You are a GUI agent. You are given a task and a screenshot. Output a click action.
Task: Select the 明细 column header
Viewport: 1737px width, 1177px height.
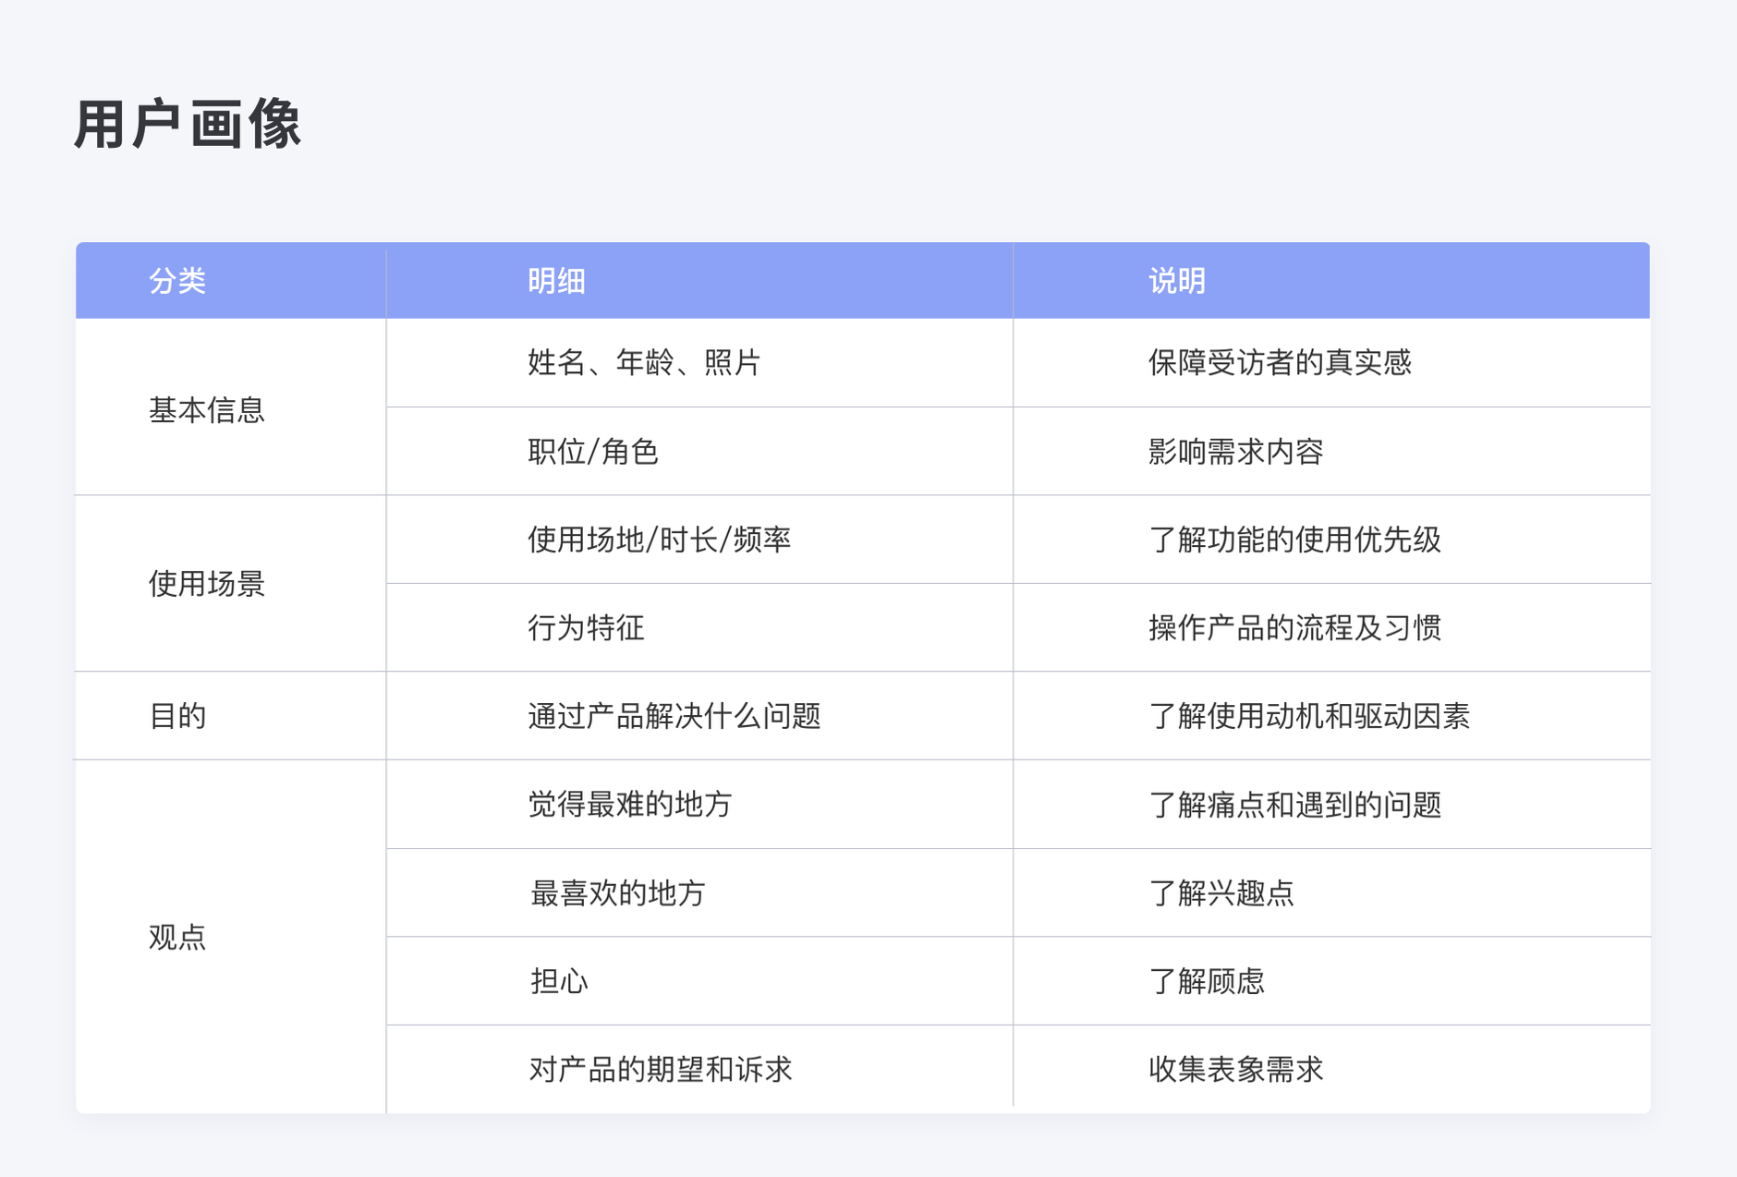coord(556,281)
